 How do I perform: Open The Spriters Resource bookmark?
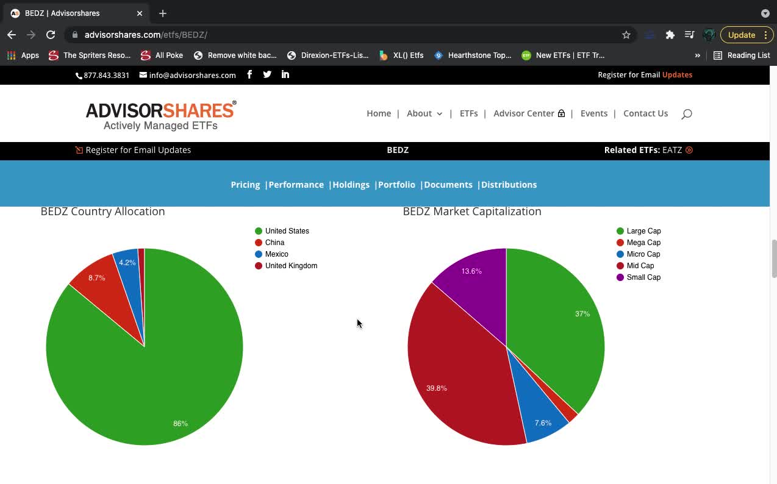[90, 55]
